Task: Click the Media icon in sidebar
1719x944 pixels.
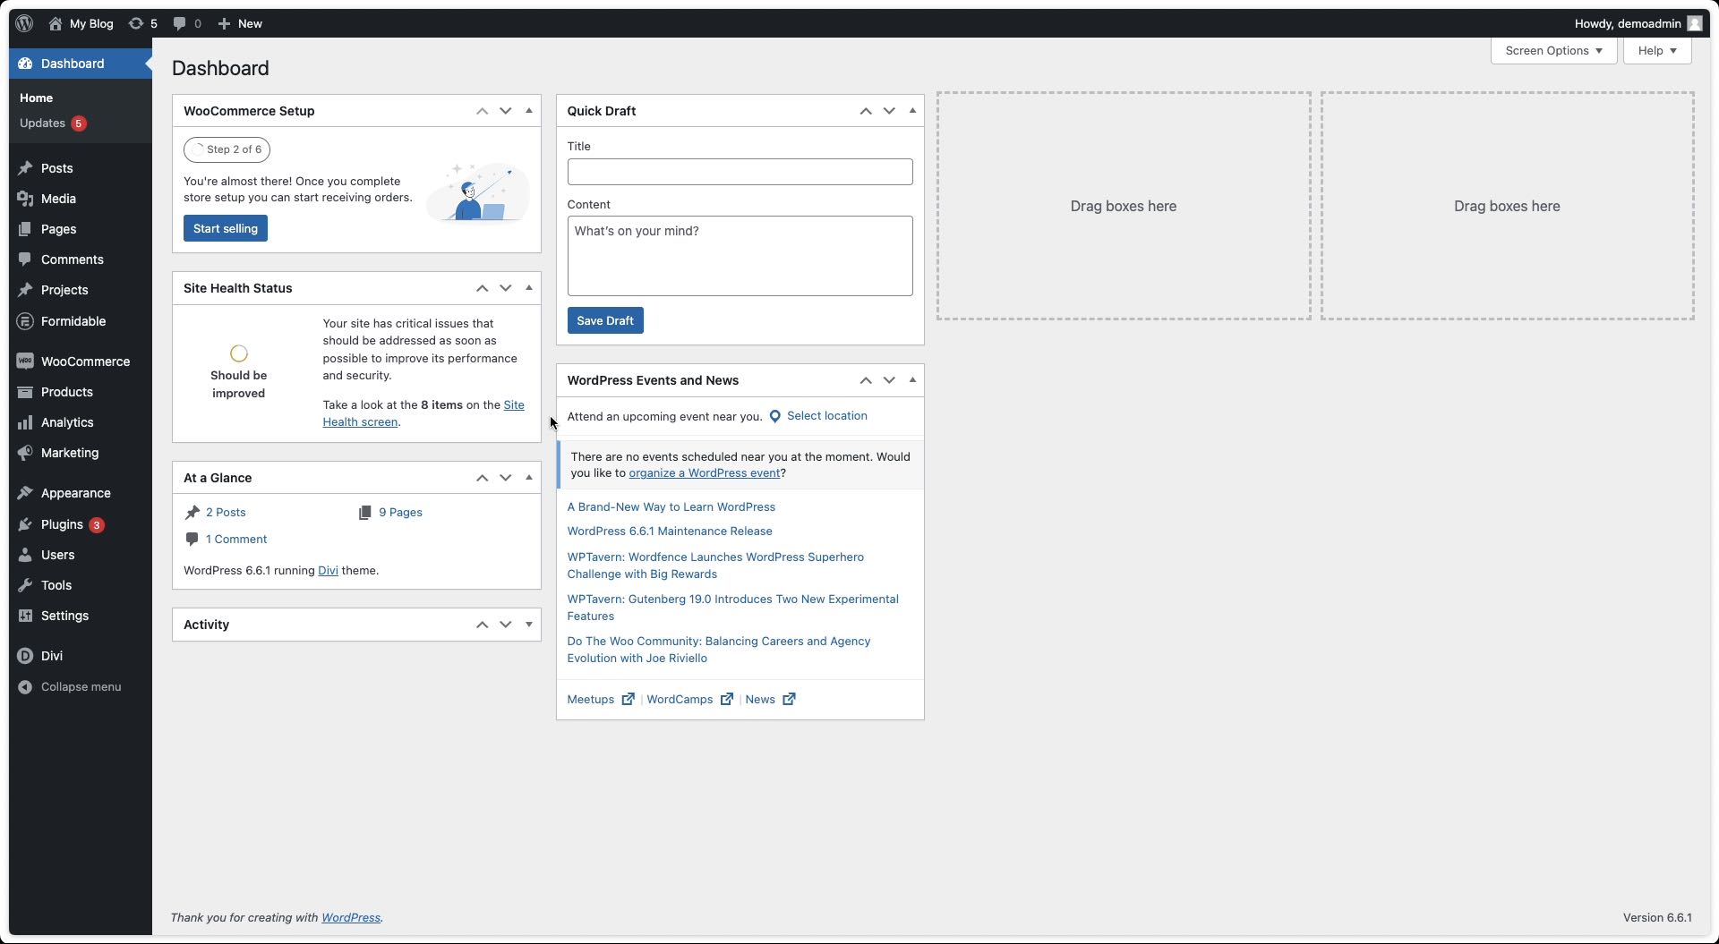Action: click(x=25, y=199)
